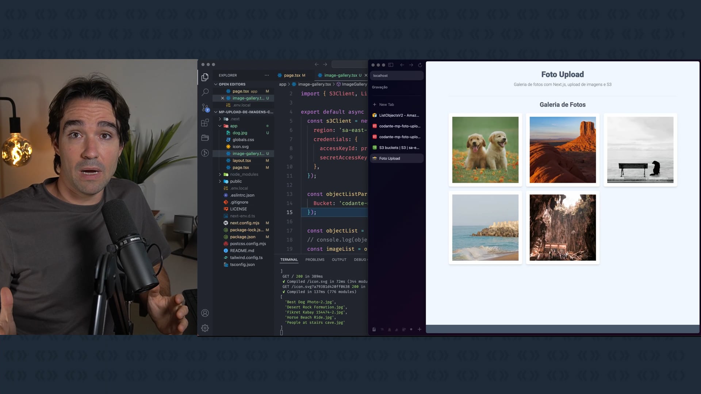Open package.json in the file tree

242,237
